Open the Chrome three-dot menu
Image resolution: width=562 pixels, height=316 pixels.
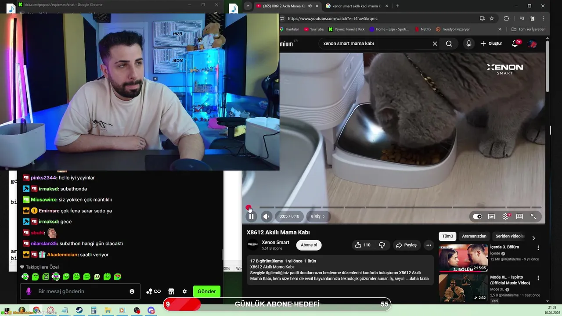pyautogui.click(x=544, y=18)
